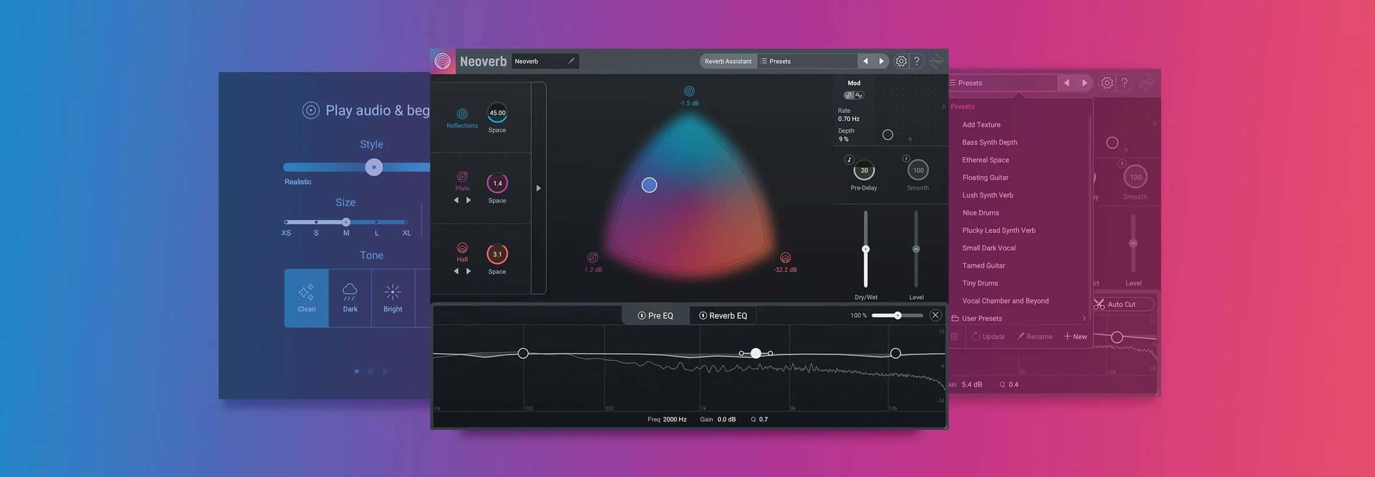Open settings gear in the main Neoverb window
Viewport: 1375px width, 477px height.
click(x=901, y=61)
